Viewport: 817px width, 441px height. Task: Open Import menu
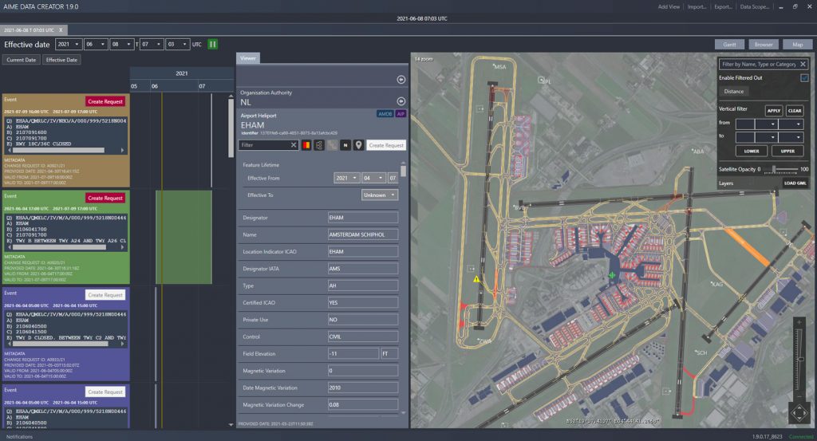[697, 6]
